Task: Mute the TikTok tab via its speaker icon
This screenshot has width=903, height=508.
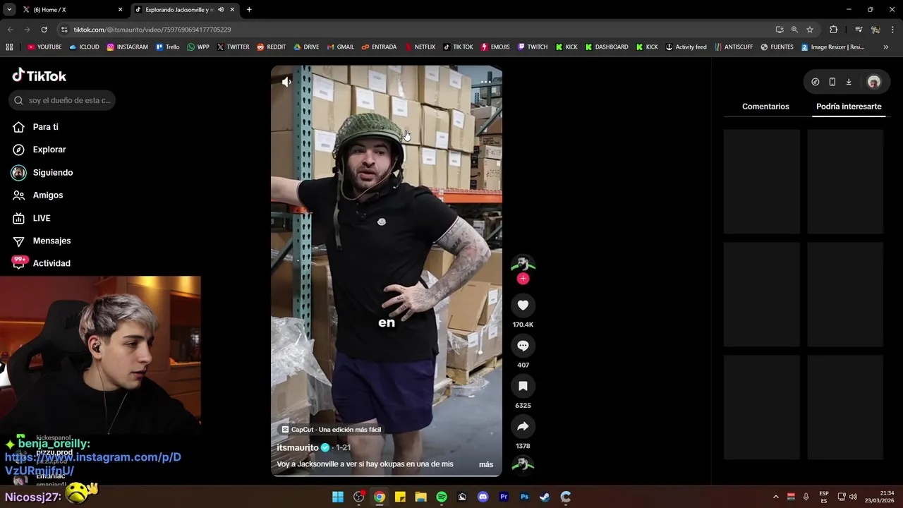Action: pos(221,10)
